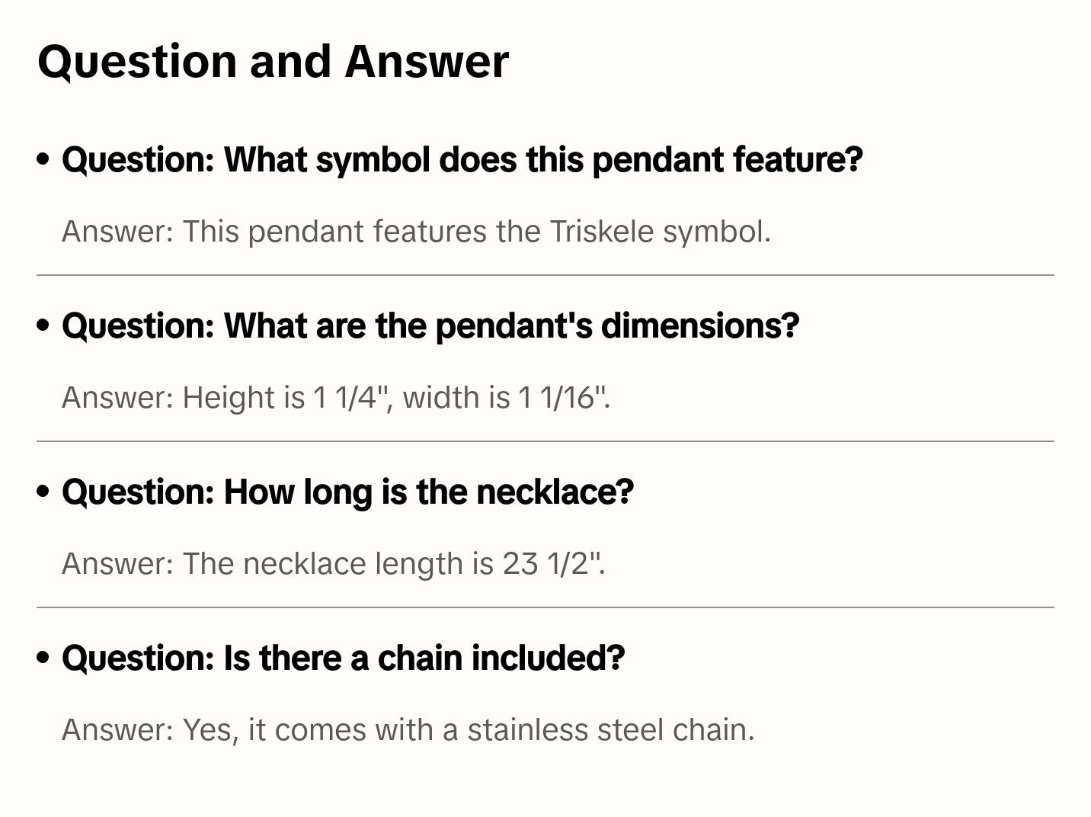Click the divider below the necklace length answer
This screenshot has height=817, width=1091.
(545, 607)
